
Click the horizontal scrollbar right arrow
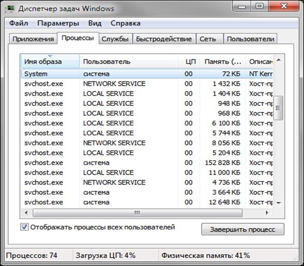[x=267, y=213]
